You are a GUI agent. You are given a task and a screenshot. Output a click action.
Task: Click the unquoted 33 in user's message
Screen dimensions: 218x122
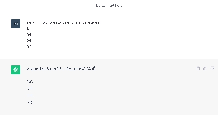point(29,47)
